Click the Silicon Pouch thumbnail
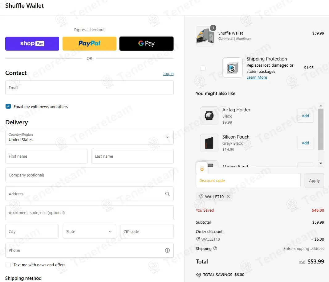The height and width of the screenshot is (282, 329). 209,143
